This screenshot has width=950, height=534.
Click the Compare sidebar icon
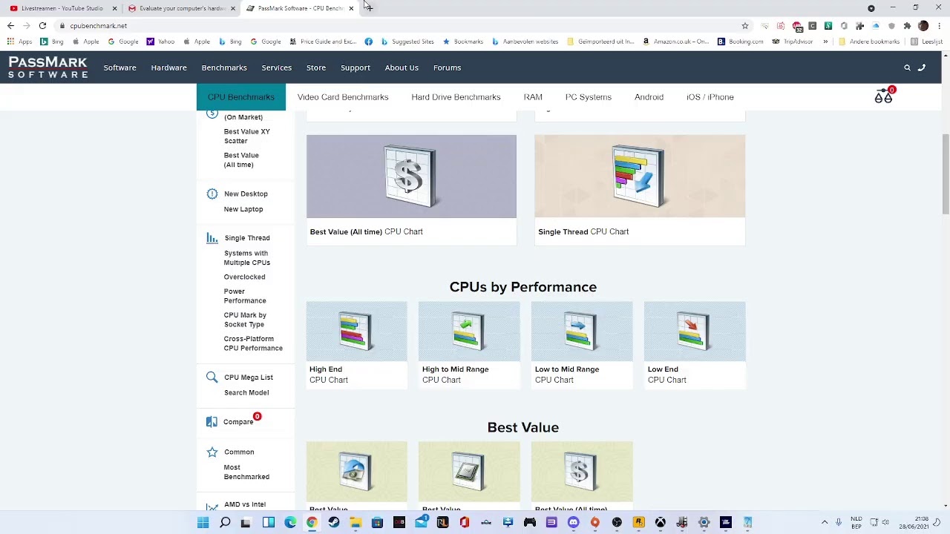pyautogui.click(x=212, y=421)
